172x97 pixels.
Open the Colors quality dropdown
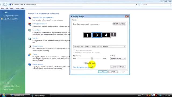[118, 59]
